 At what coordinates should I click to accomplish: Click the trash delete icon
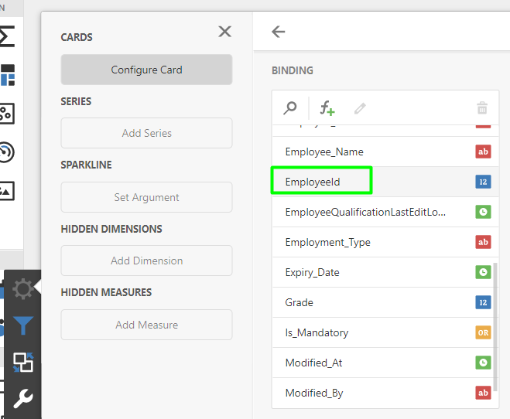[482, 107]
